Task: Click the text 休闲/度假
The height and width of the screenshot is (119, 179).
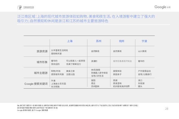Action: tap(96, 70)
